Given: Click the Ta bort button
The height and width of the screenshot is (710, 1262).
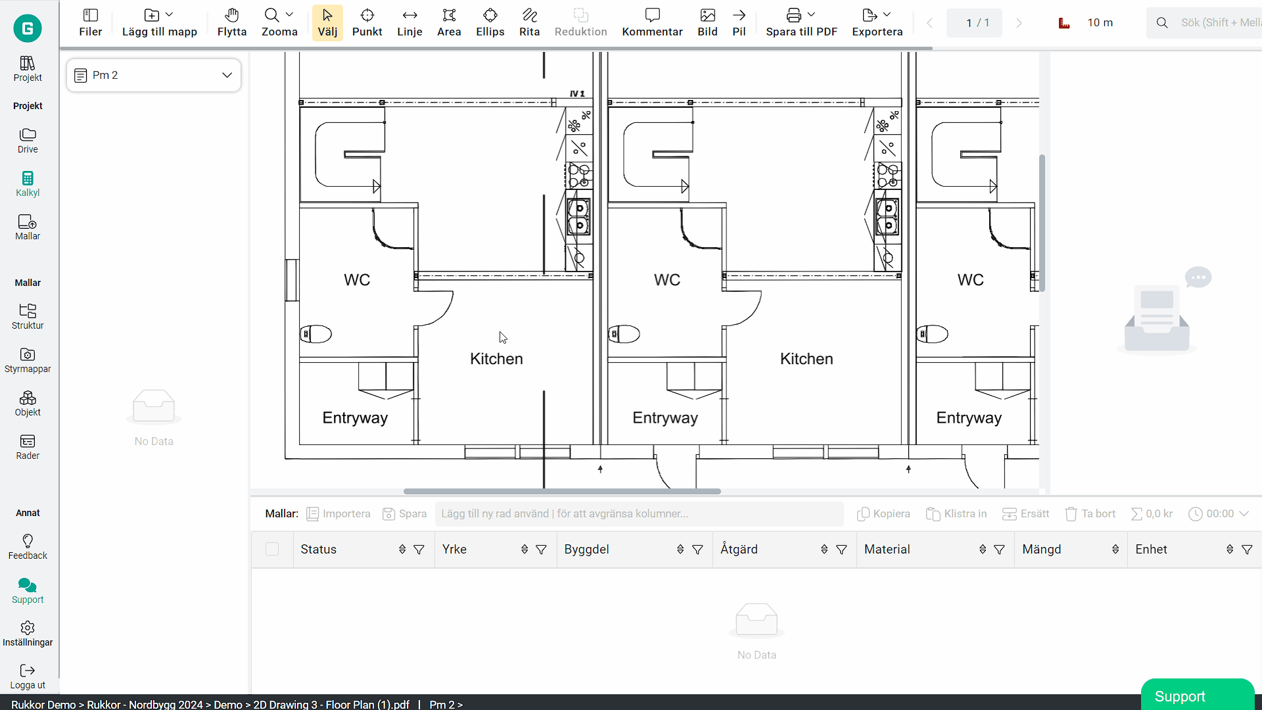Looking at the screenshot, I should tap(1090, 513).
